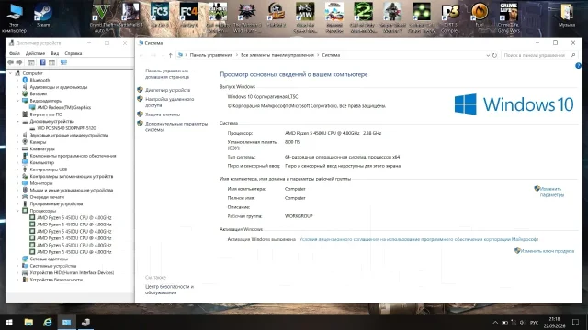Open the Вид menu in Device Manager
588x330 pixels.
pos(55,53)
